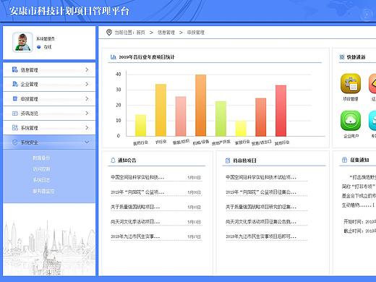Click the 2019年各行业年度项目统计 heading
This screenshot has height=282, width=376.
[x=147, y=57]
